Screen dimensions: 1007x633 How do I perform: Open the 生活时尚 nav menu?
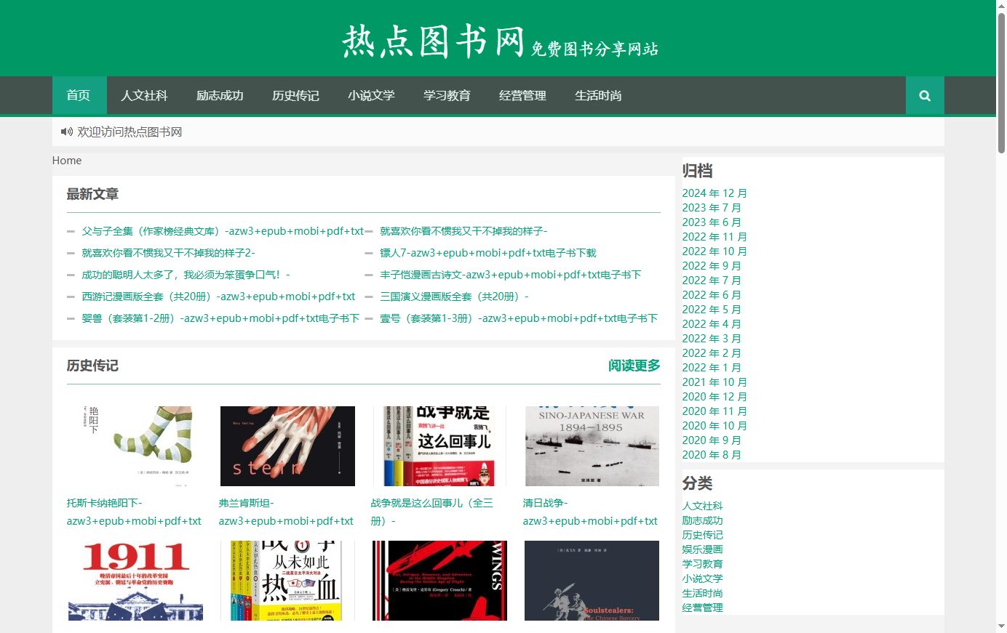tap(598, 95)
